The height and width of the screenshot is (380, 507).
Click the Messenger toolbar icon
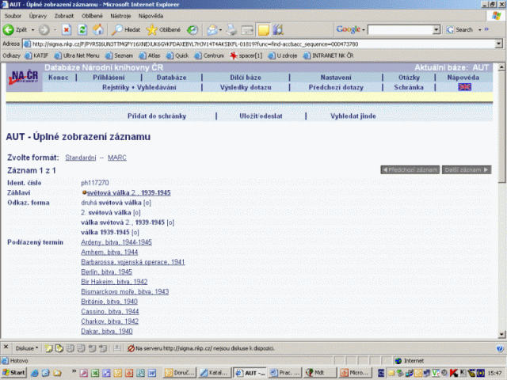278,30
